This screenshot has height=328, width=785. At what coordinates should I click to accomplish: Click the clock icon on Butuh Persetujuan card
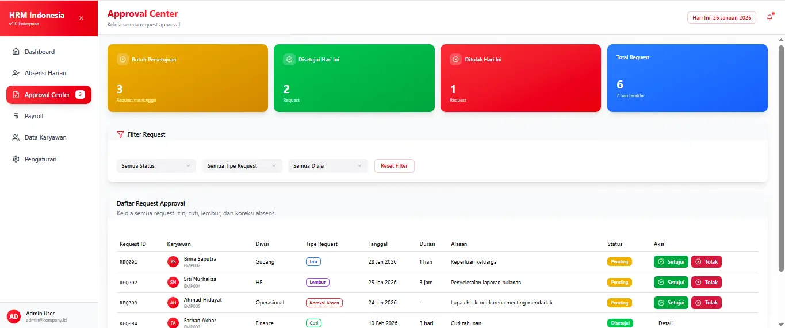point(122,59)
